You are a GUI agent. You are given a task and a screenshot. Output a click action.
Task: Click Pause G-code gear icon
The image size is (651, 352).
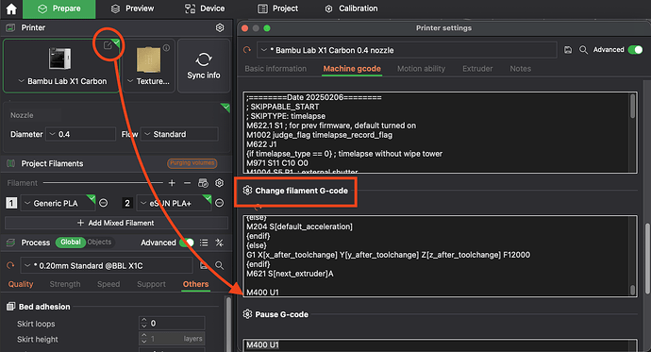tap(247, 314)
